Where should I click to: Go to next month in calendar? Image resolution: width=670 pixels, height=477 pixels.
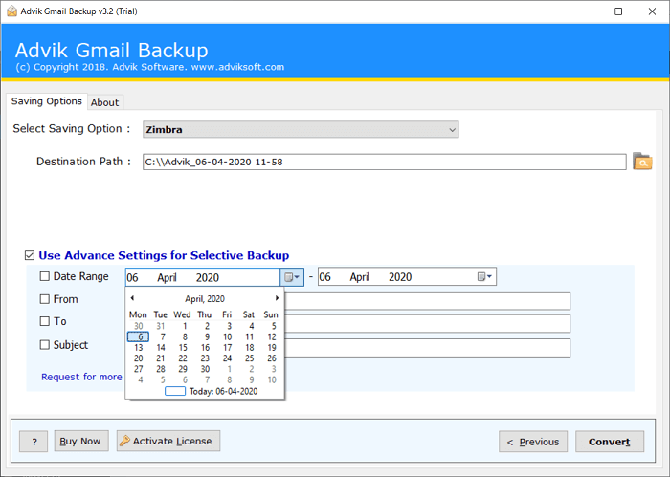pyautogui.click(x=277, y=298)
